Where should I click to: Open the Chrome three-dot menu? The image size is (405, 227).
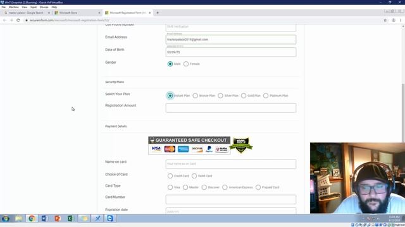click(x=401, y=20)
